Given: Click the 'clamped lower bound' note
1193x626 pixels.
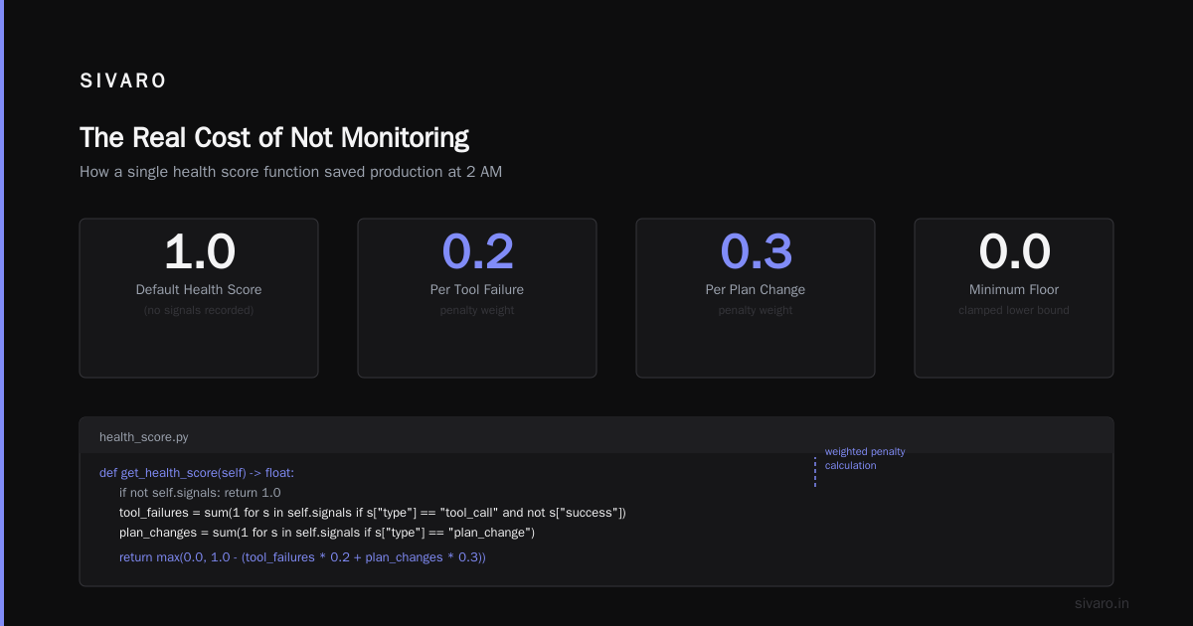Looking at the screenshot, I should [1014, 310].
